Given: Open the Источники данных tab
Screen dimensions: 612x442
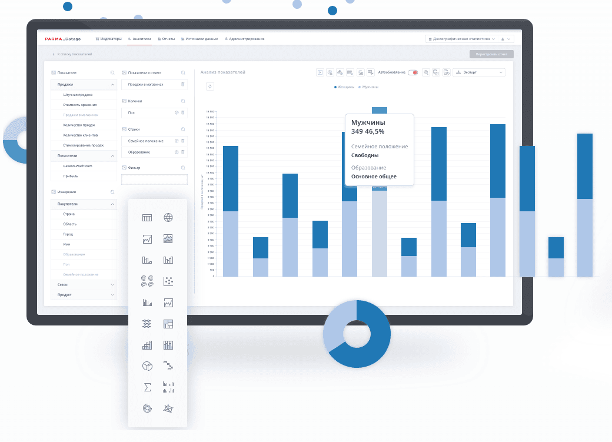Looking at the screenshot, I should (199, 39).
